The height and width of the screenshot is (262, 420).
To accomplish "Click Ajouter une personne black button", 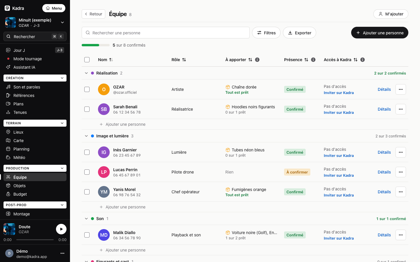I will coord(380,33).
